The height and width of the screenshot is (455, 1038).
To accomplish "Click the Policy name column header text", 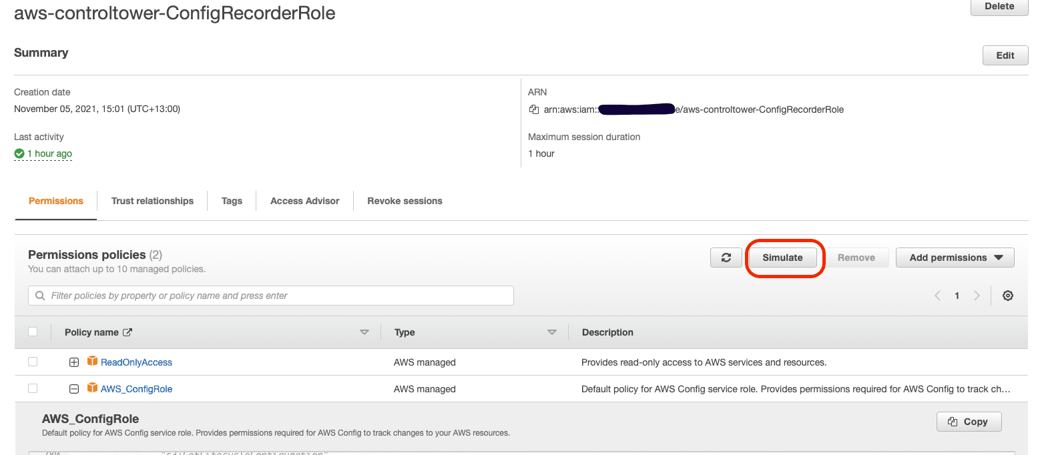I will (x=91, y=332).
